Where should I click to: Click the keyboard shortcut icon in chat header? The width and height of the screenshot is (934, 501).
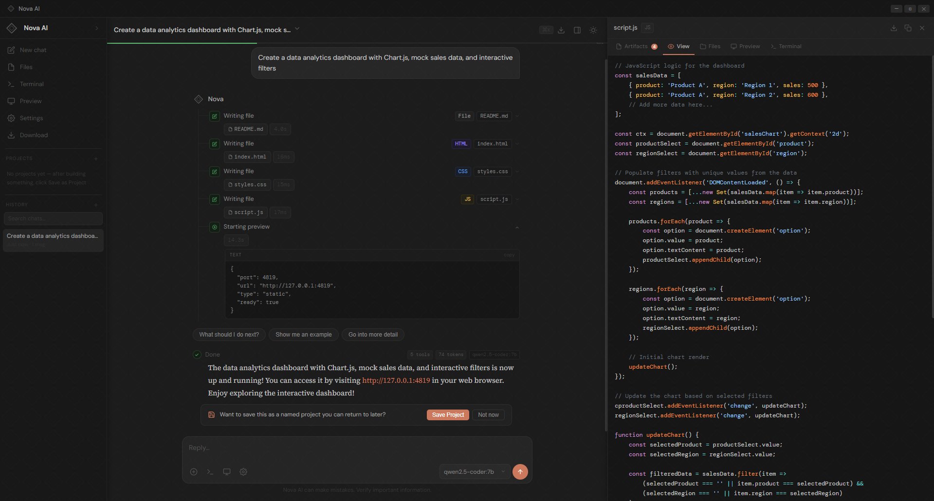point(546,30)
